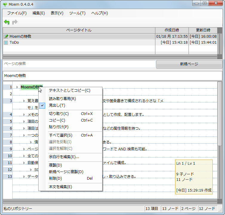Viewport: 225px width, 215px height.
Task: Choose 本文を編集(E) in context menu
Action: pos(70,187)
